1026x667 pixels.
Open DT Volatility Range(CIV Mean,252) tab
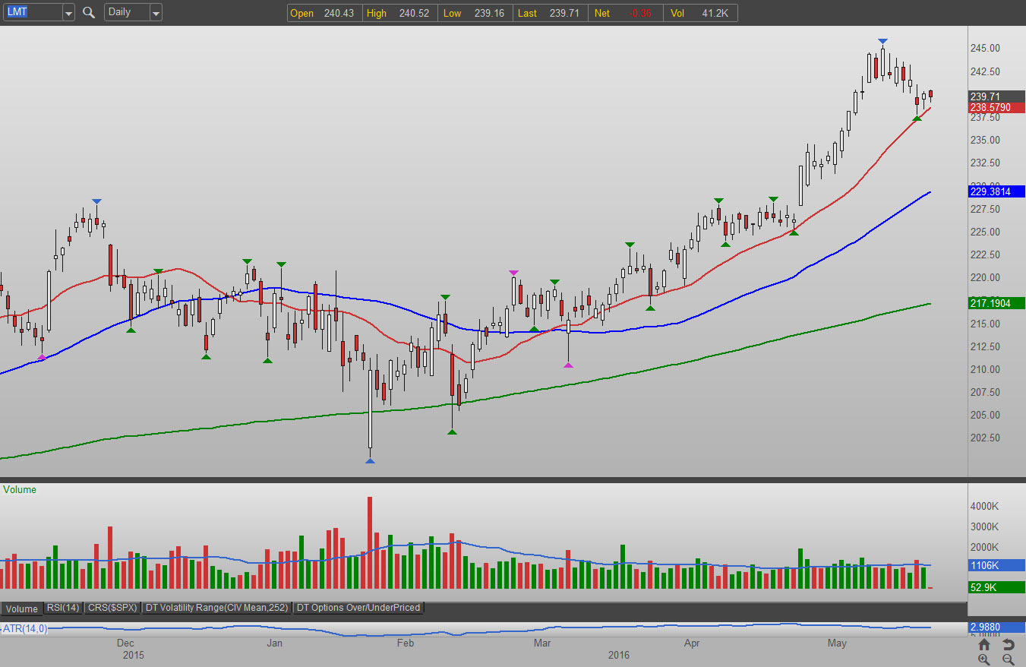click(x=217, y=608)
